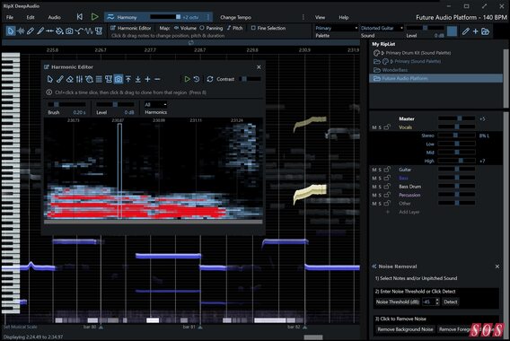Screen dimensions: 510x341
Task: Play preview in the Harmonic Editor
Action: (x=187, y=79)
